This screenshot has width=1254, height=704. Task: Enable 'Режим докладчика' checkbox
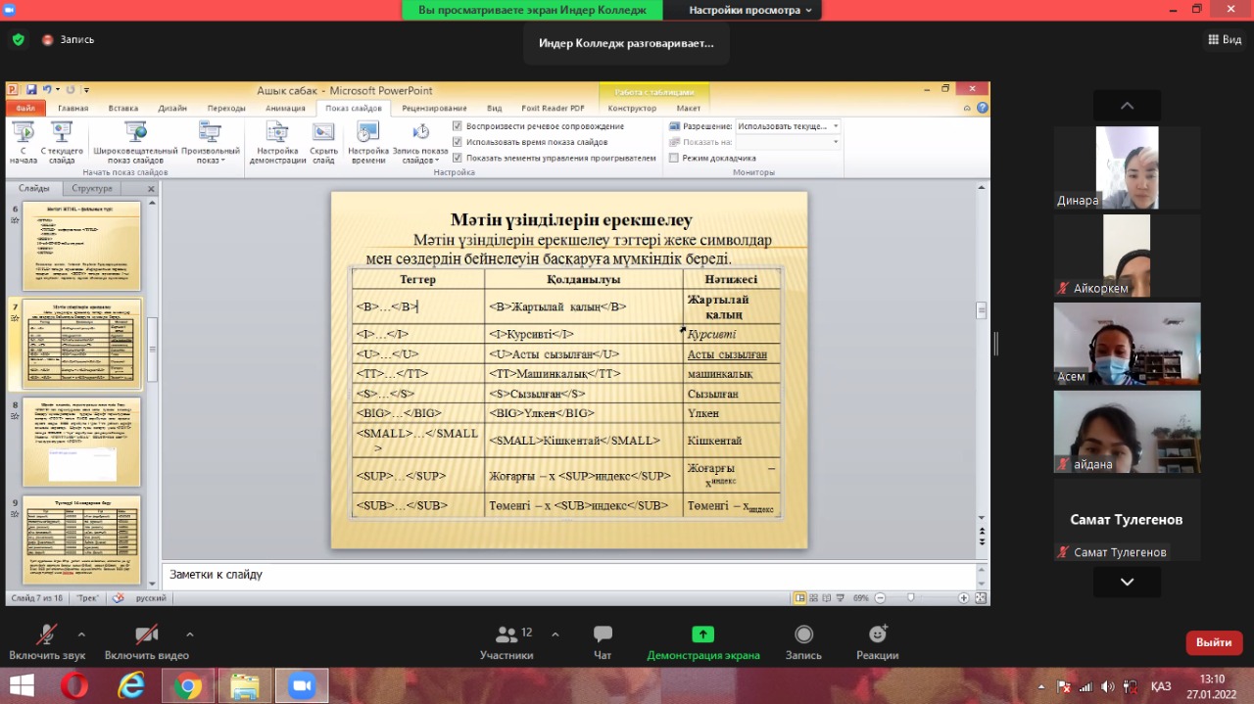(x=674, y=158)
